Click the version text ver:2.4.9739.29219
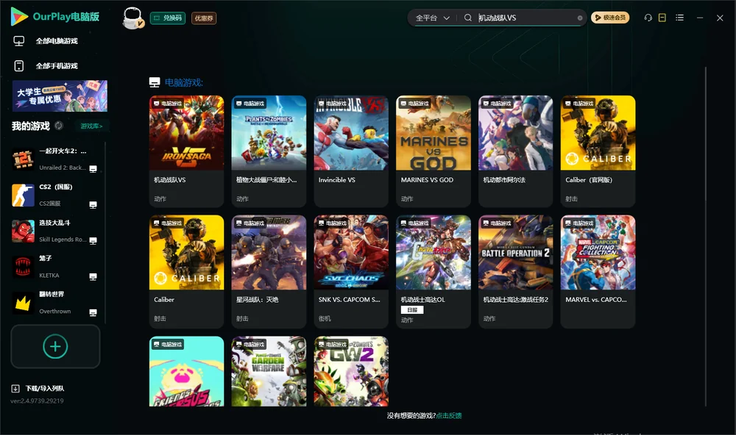The height and width of the screenshot is (435, 736). (37, 400)
